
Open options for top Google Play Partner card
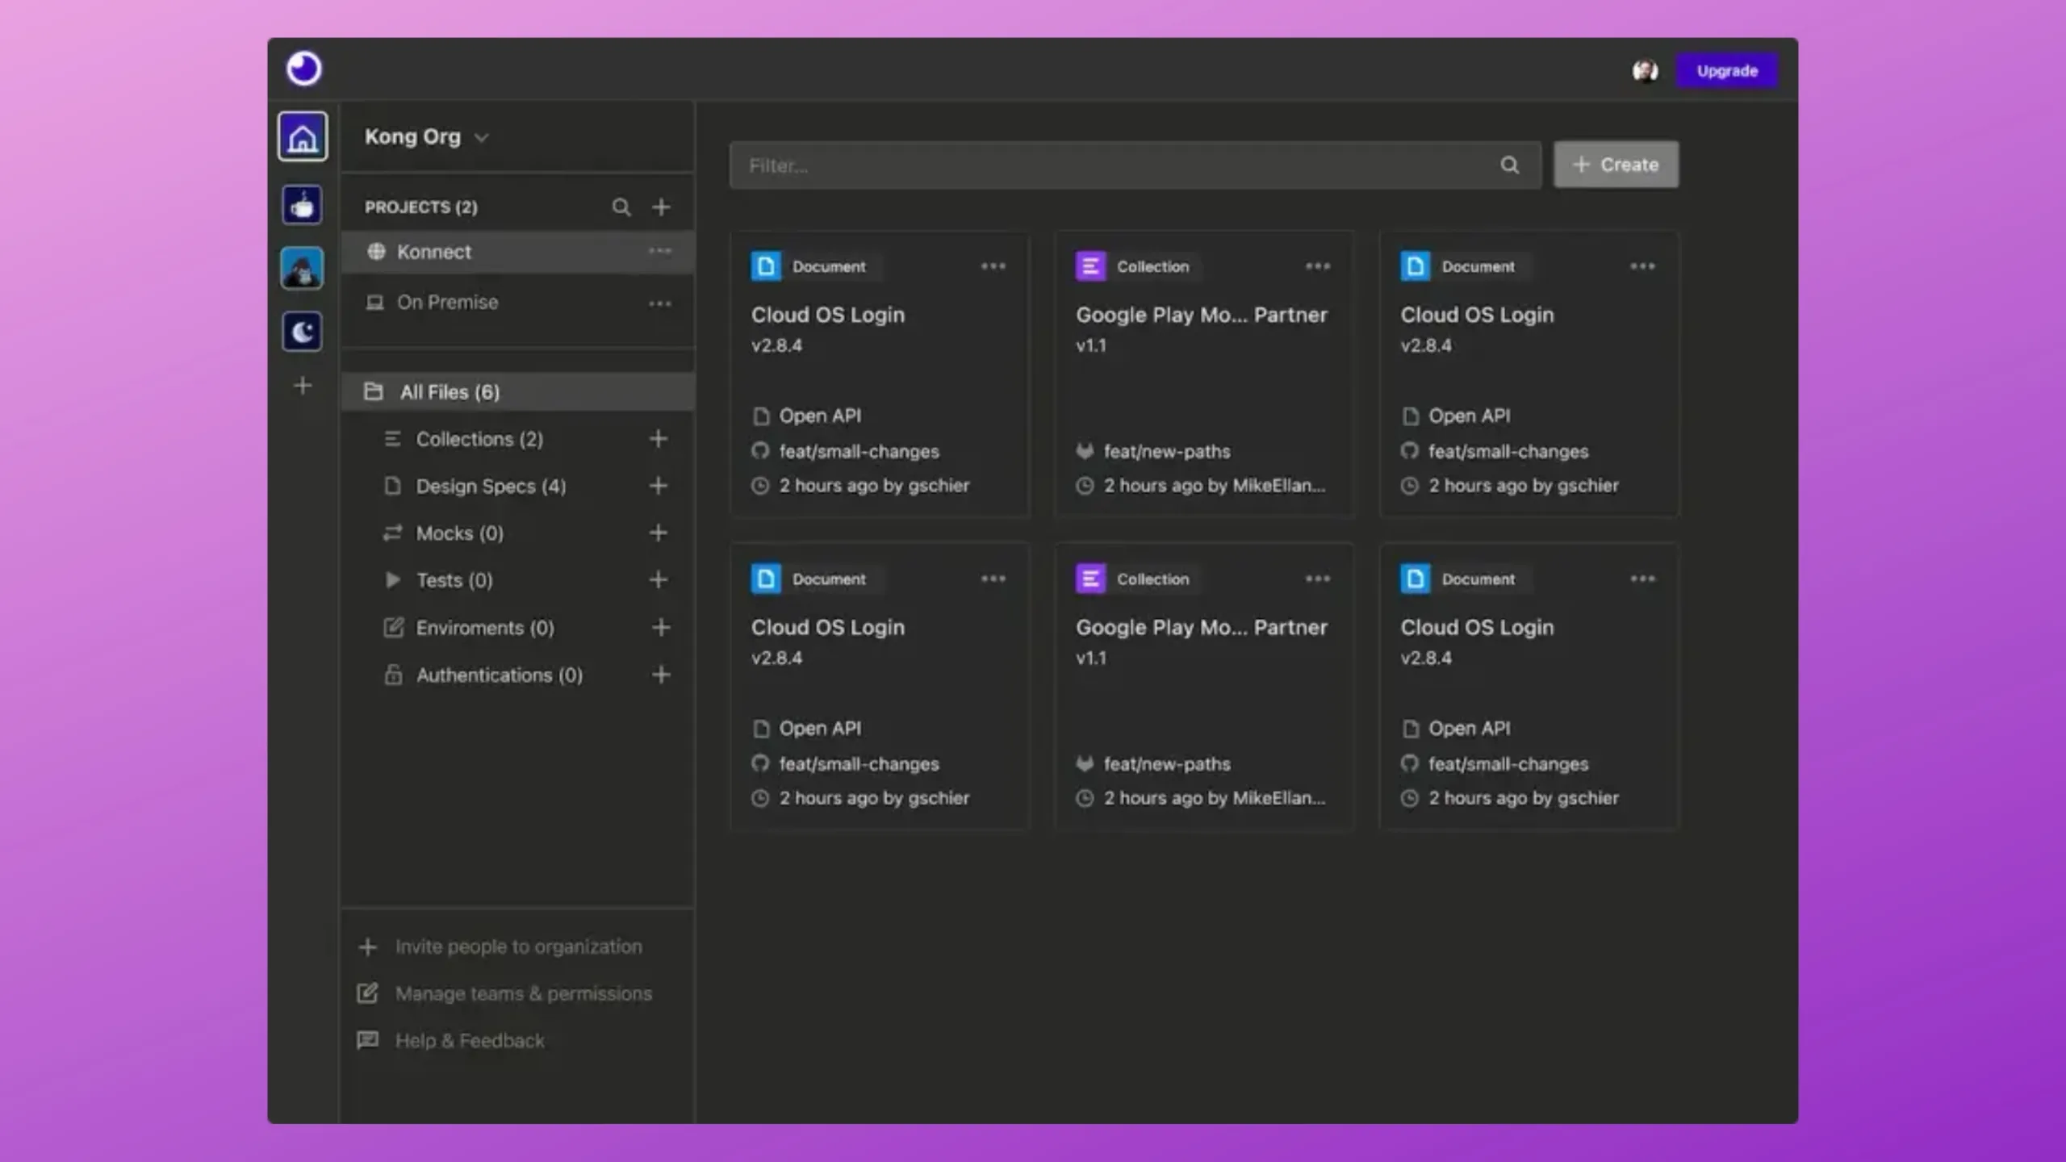1318,266
